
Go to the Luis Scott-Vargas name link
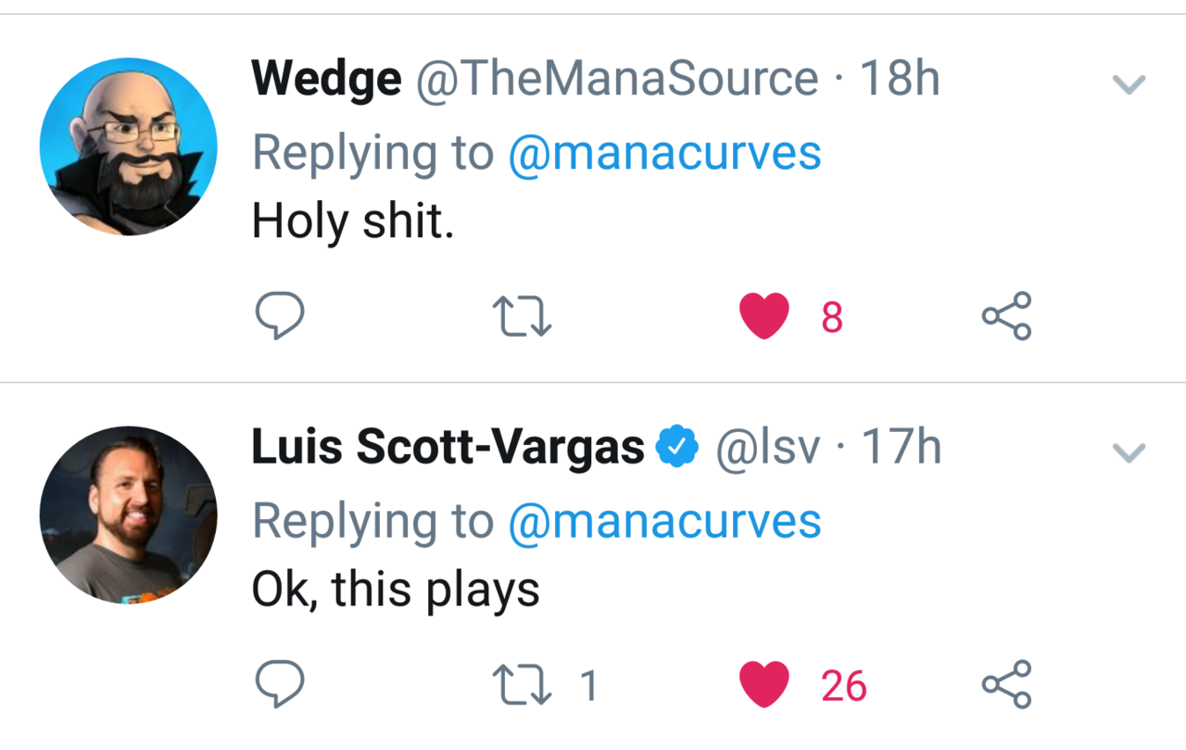(x=448, y=449)
